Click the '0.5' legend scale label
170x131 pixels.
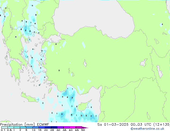9,130
